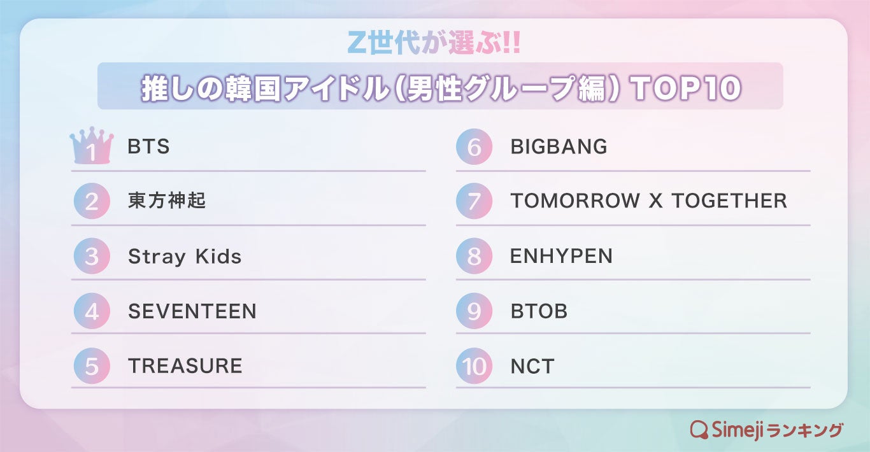Click the Z世代が選ぶ!! heading

coord(434,43)
